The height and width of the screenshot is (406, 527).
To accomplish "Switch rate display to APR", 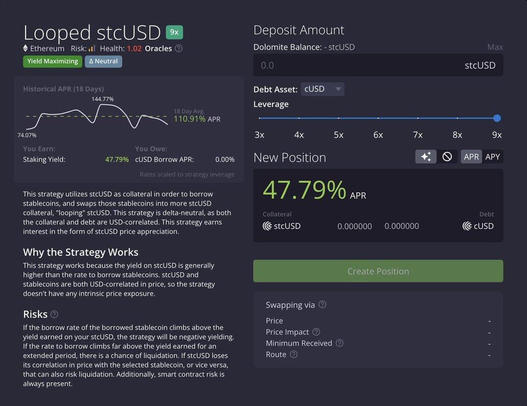I will coord(471,157).
